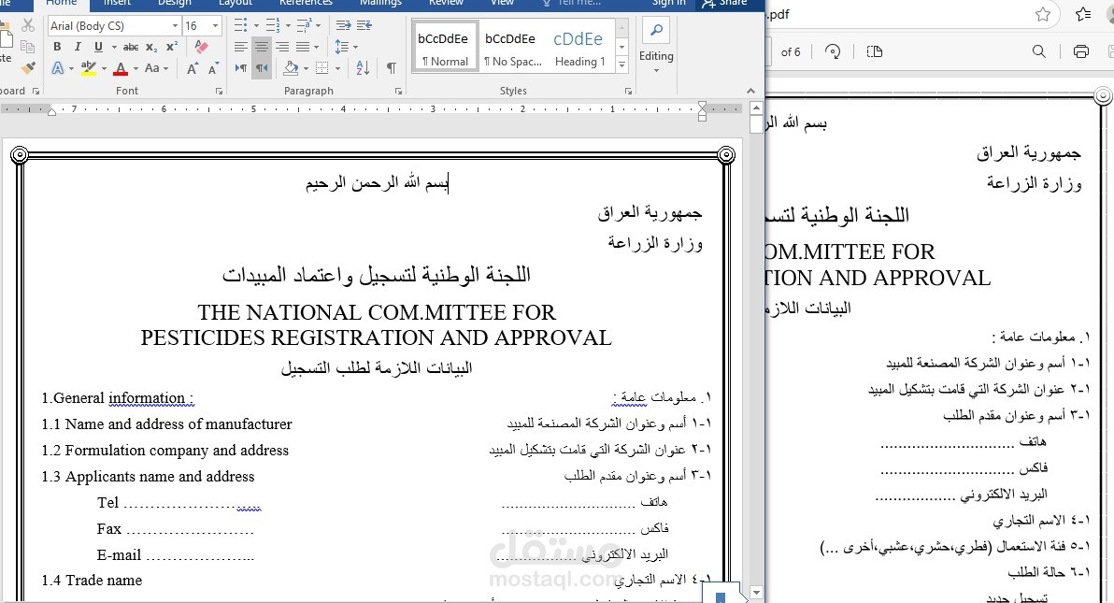Collapse the ribbon with the up chevron

[x=751, y=91]
